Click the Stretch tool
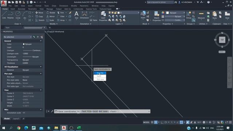Image resolution: width=233 pixels, height=131 pixels. [40, 20]
